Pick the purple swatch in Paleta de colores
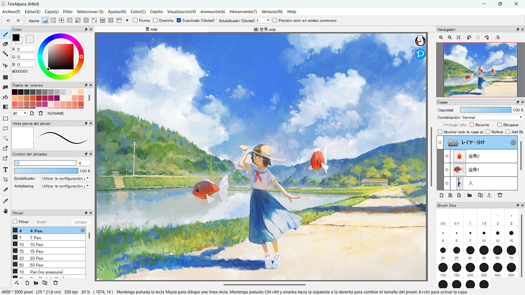The height and width of the screenshot is (295, 525). point(57,98)
